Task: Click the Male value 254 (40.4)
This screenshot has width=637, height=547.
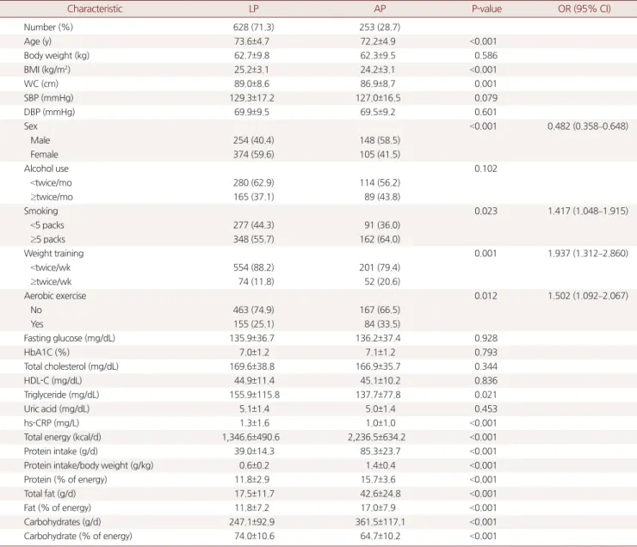Action: 253,140
